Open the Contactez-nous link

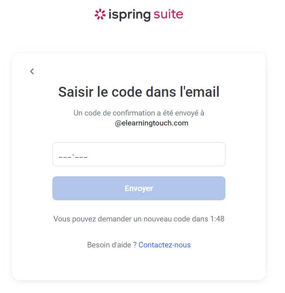[x=165, y=245]
